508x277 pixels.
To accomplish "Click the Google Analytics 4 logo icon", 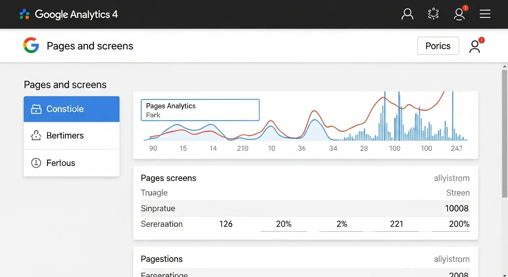I will pos(24,14).
